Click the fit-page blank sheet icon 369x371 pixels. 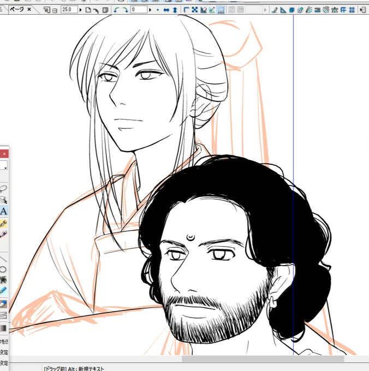pyautogui.click(x=88, y=10)
